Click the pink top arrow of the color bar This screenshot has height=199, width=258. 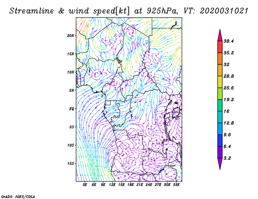(220, 35)
